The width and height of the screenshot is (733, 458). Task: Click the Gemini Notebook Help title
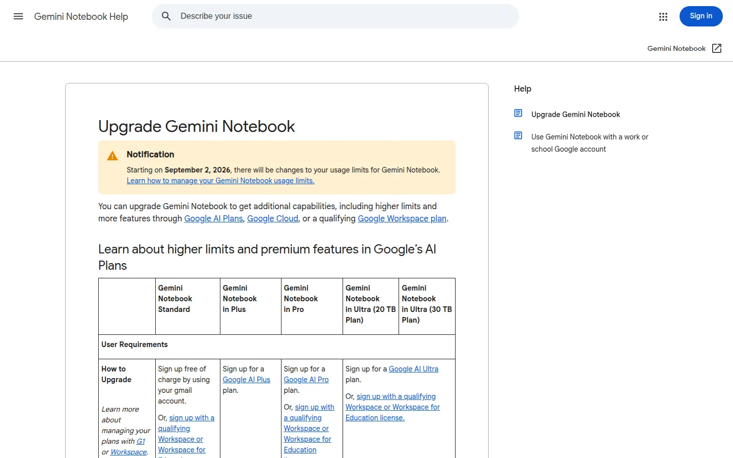[x=81, y=16]
